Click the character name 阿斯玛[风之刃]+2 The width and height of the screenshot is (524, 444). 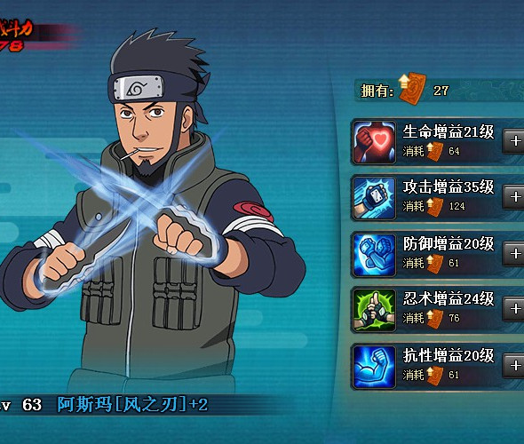point(132,405)
